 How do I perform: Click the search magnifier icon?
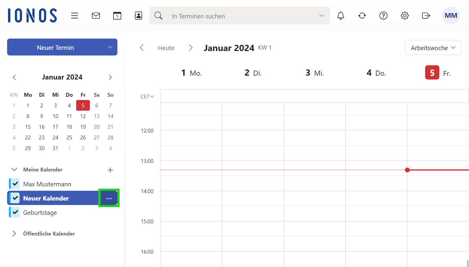(159, 16)
